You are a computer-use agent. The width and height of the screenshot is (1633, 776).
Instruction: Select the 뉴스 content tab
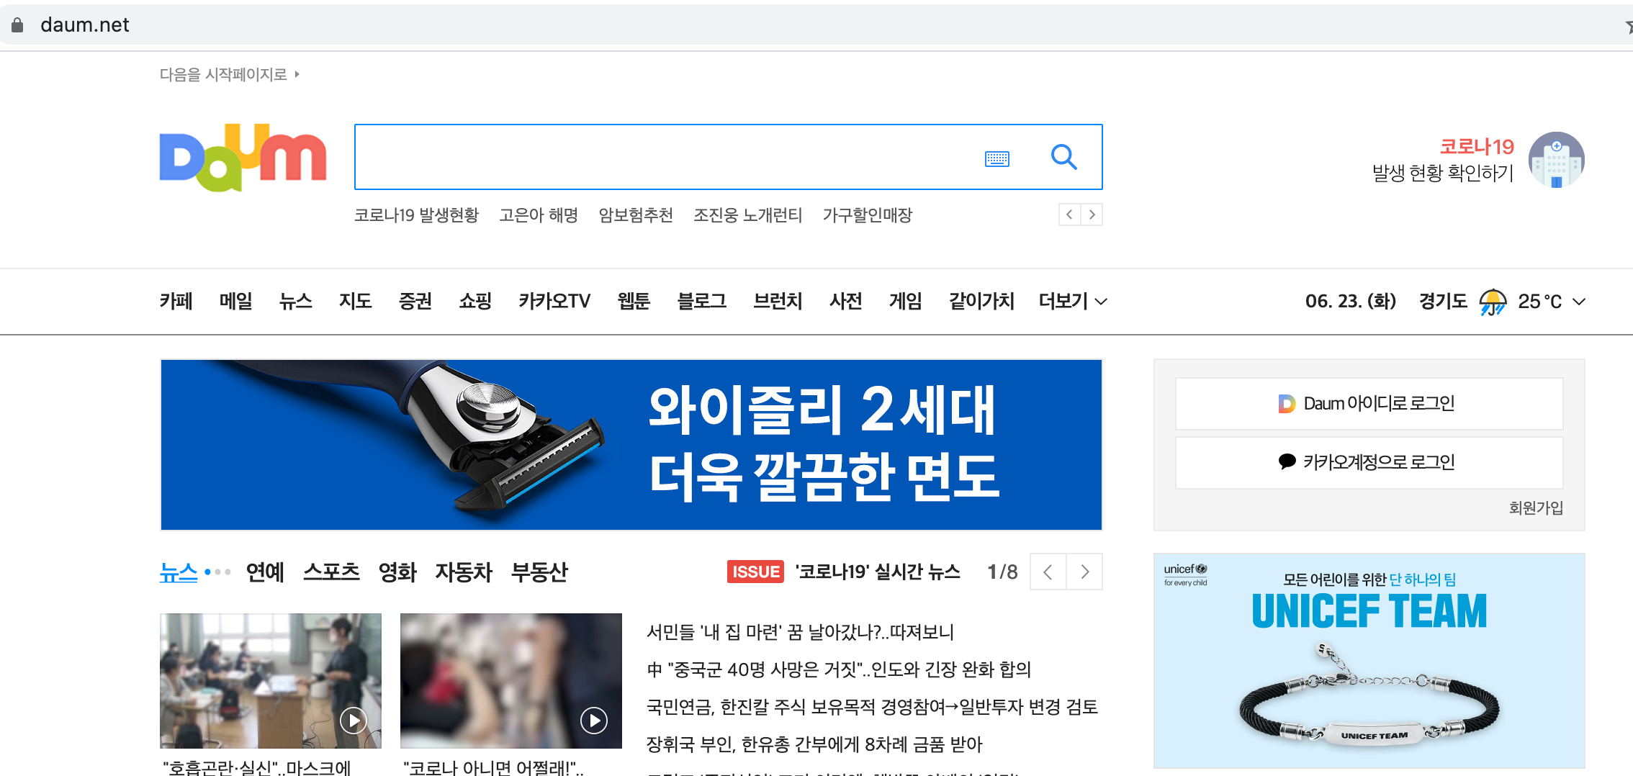(x=179, y=572)
